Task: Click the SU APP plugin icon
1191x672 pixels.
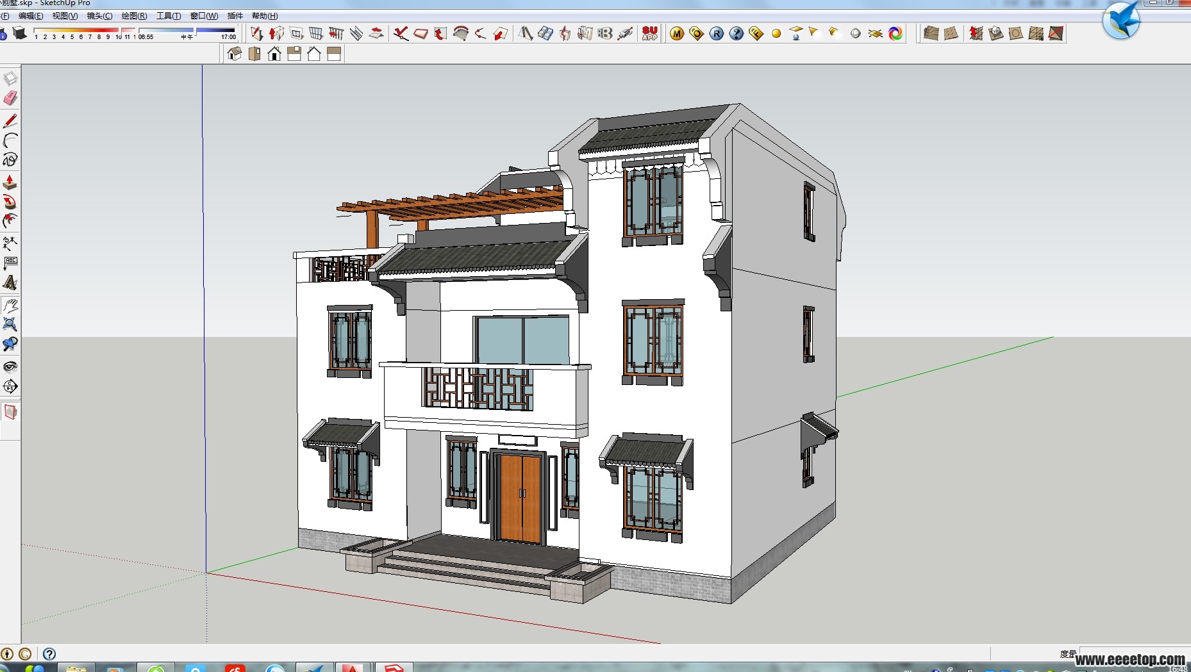Action: [x=650, y=33]
